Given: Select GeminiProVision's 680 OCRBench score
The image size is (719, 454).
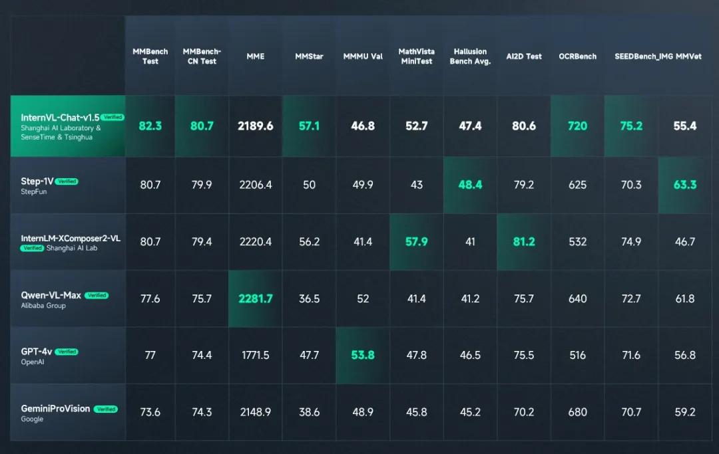Looking at the screenshot, I should tap(577, 412).
